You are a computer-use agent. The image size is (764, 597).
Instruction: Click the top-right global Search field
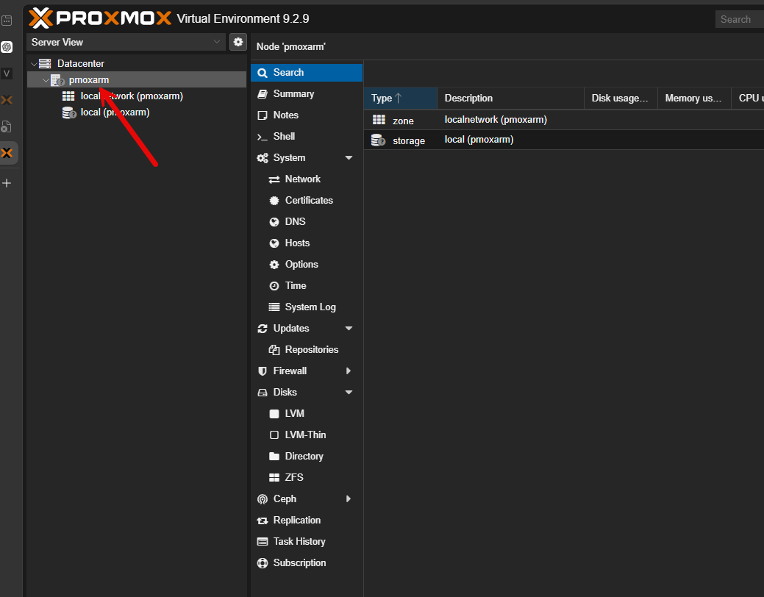tap(739, 20)
